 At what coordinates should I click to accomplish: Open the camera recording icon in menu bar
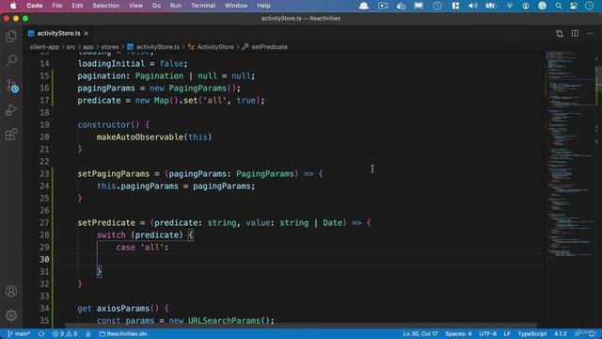point(383,6)
